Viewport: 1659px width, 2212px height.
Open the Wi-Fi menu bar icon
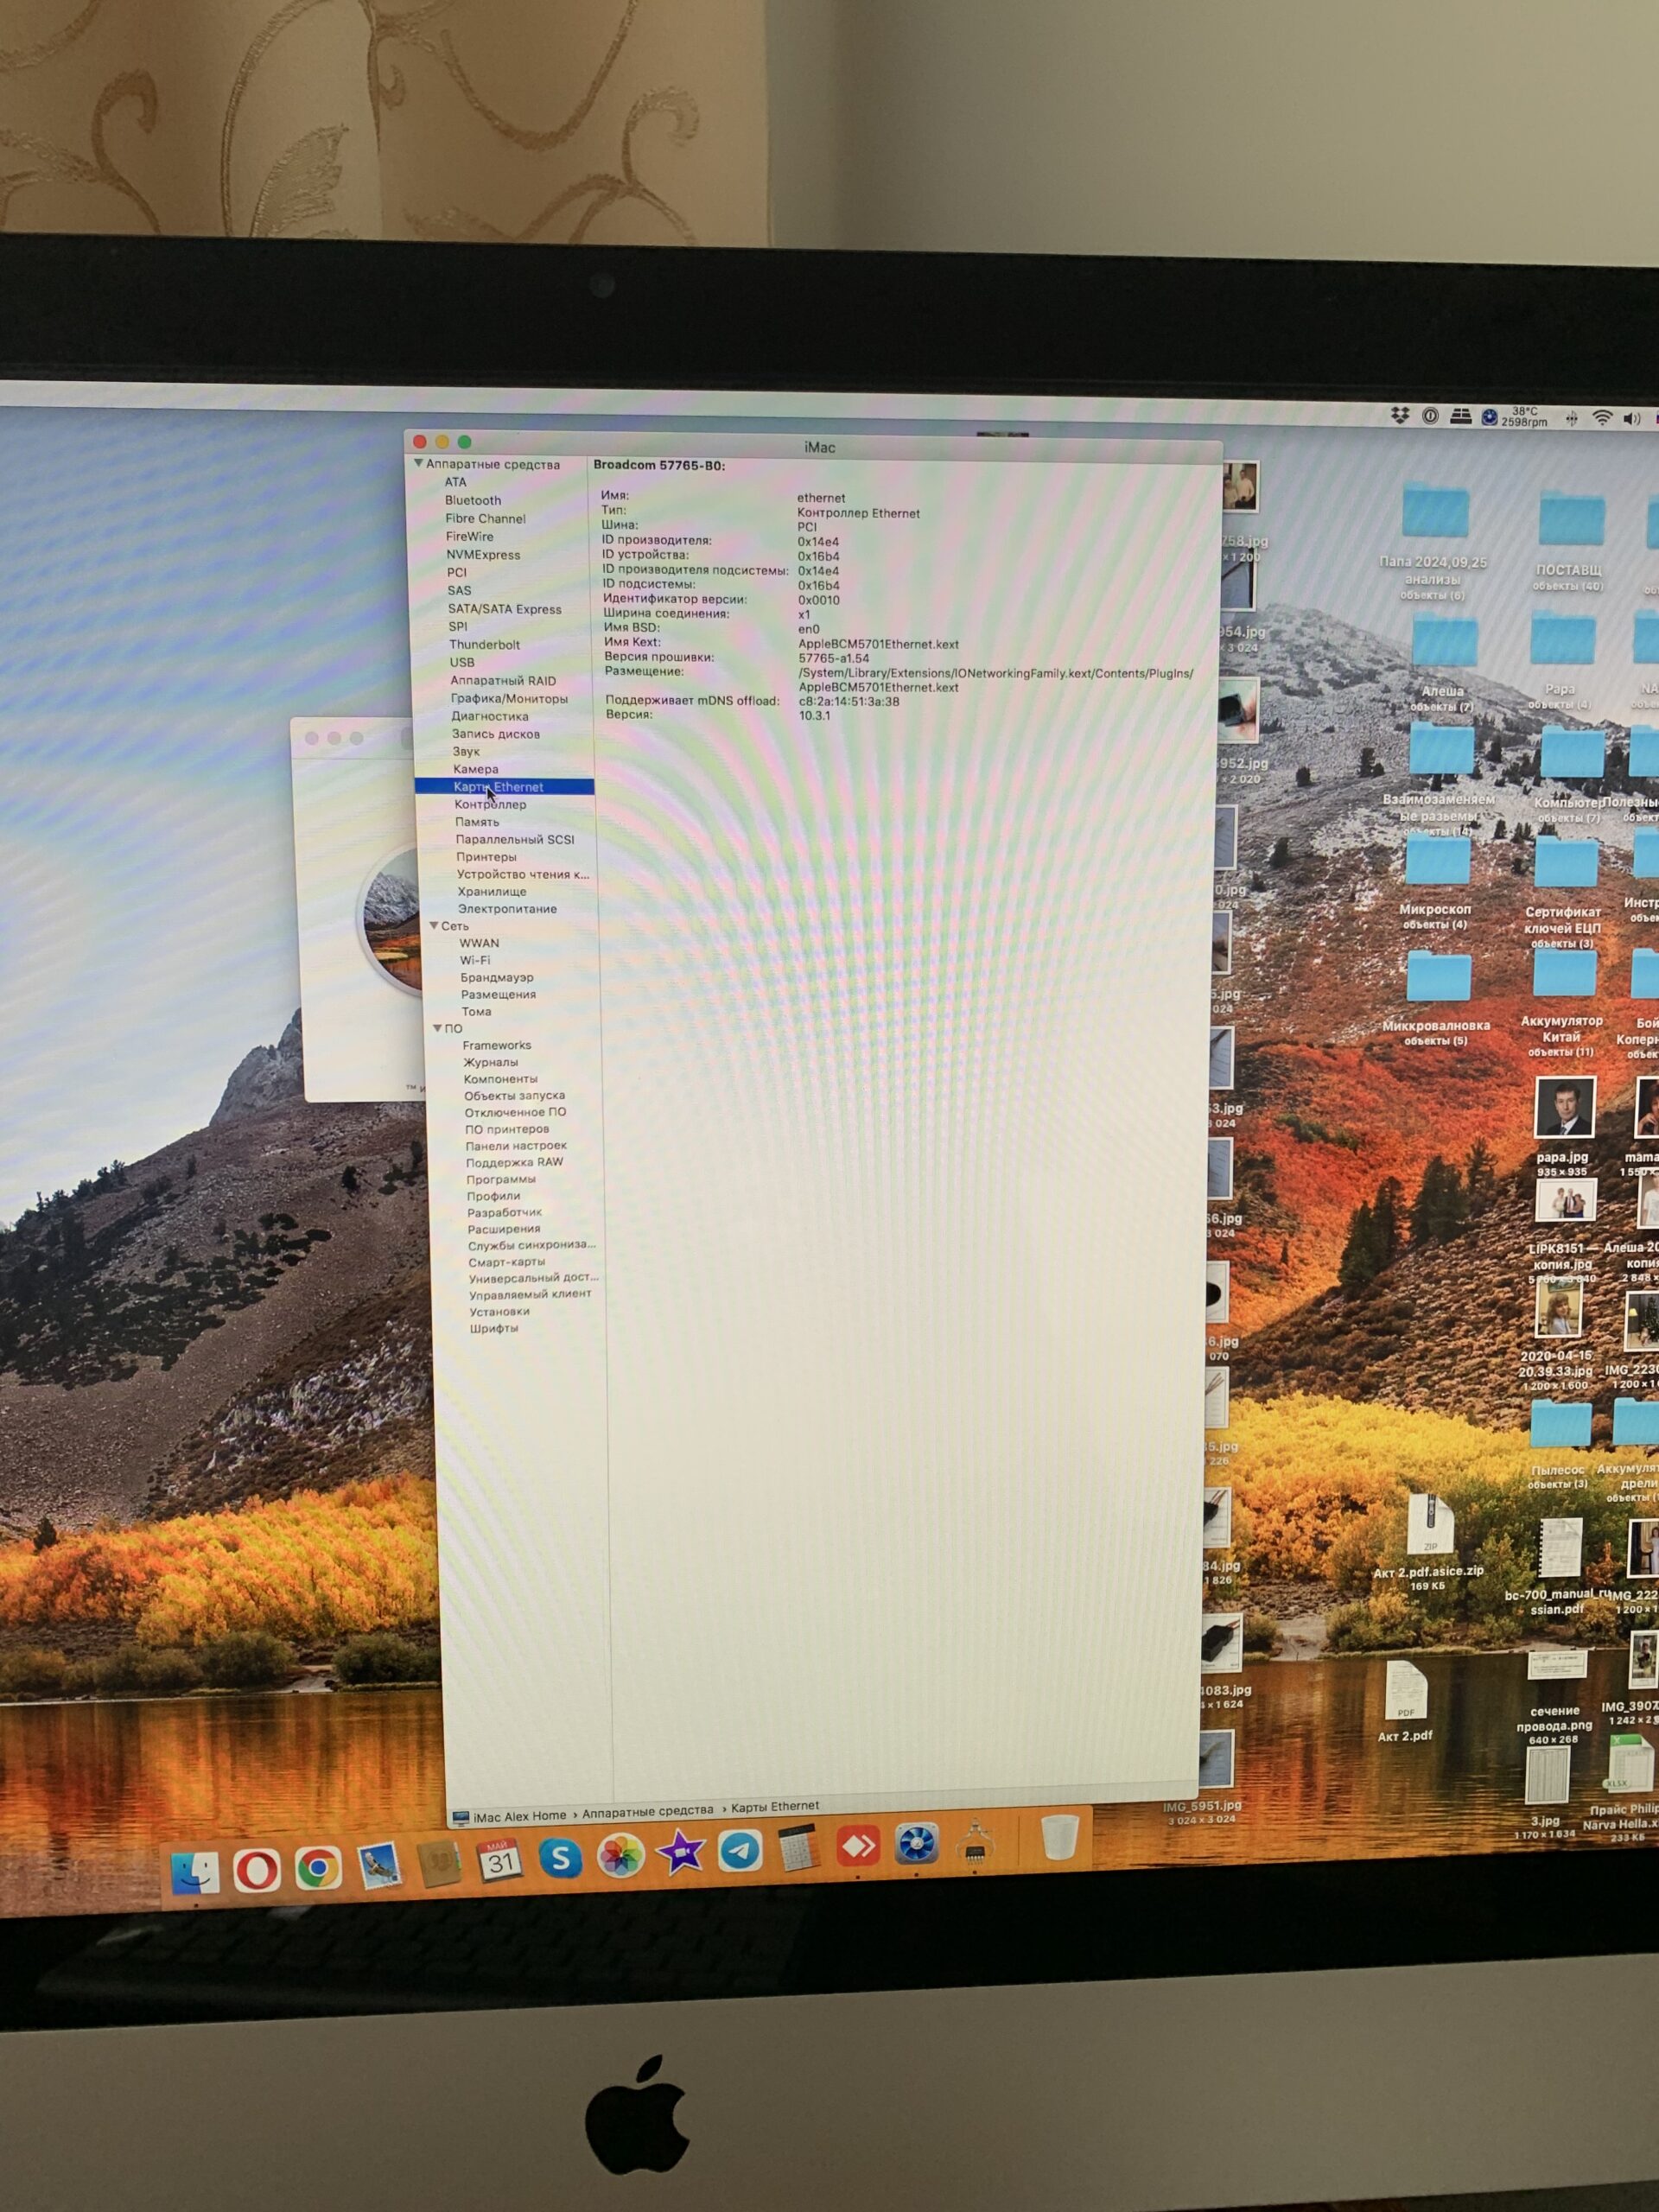pyautogui.click(x=1602, y=419)
